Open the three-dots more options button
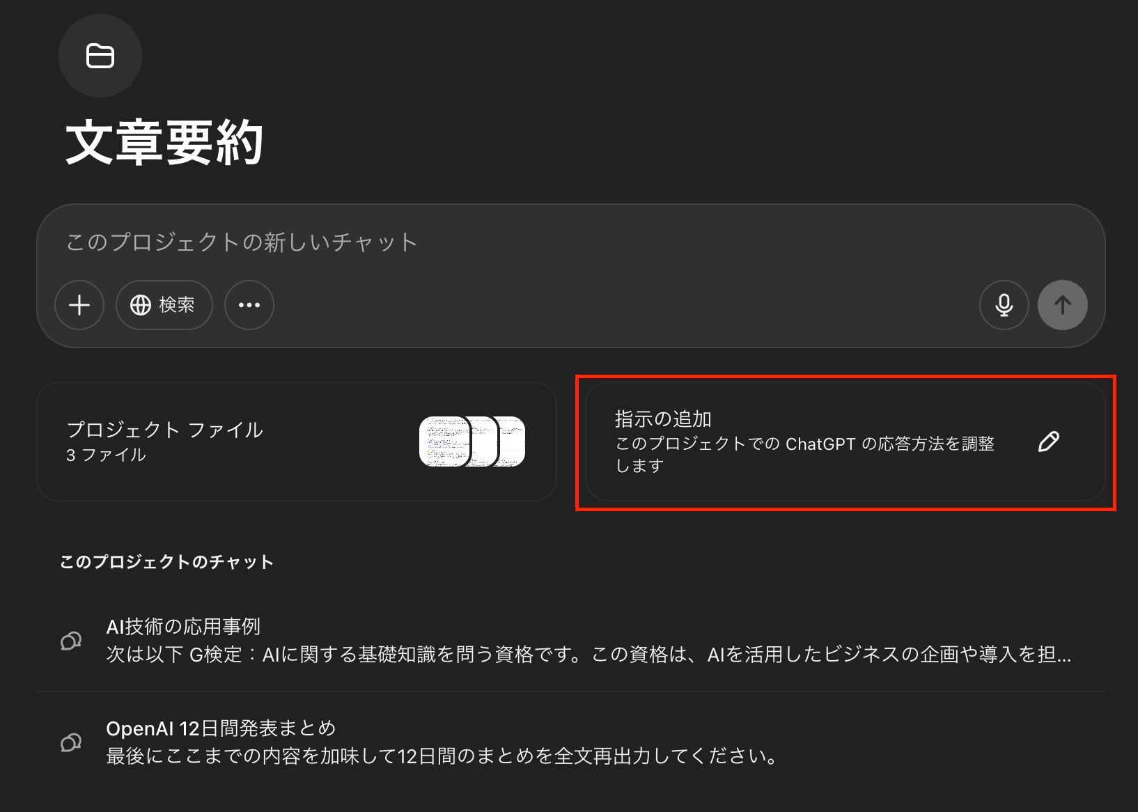The height and width of the screenshot is (812, 1138). (249, 305)
